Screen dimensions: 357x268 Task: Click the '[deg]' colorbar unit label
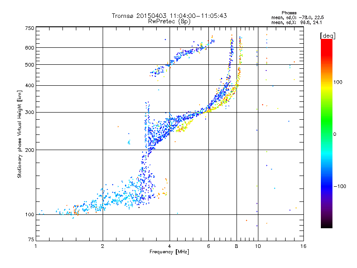tap(328, 36)
